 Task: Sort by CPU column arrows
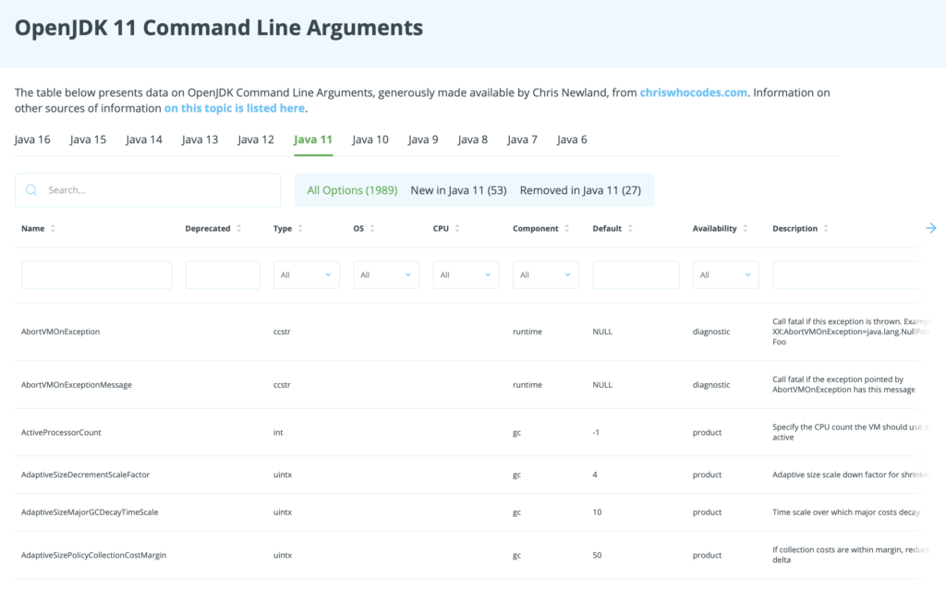pos(457,229)
